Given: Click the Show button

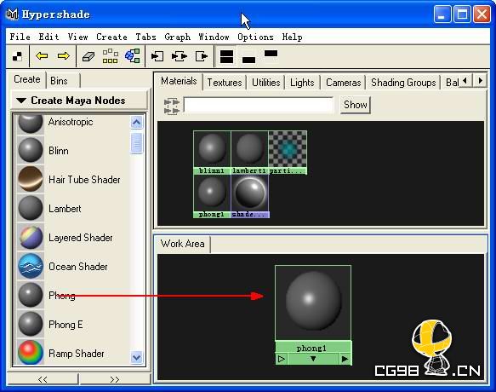Looking at the screenshot, I should [x=356, y=105].
